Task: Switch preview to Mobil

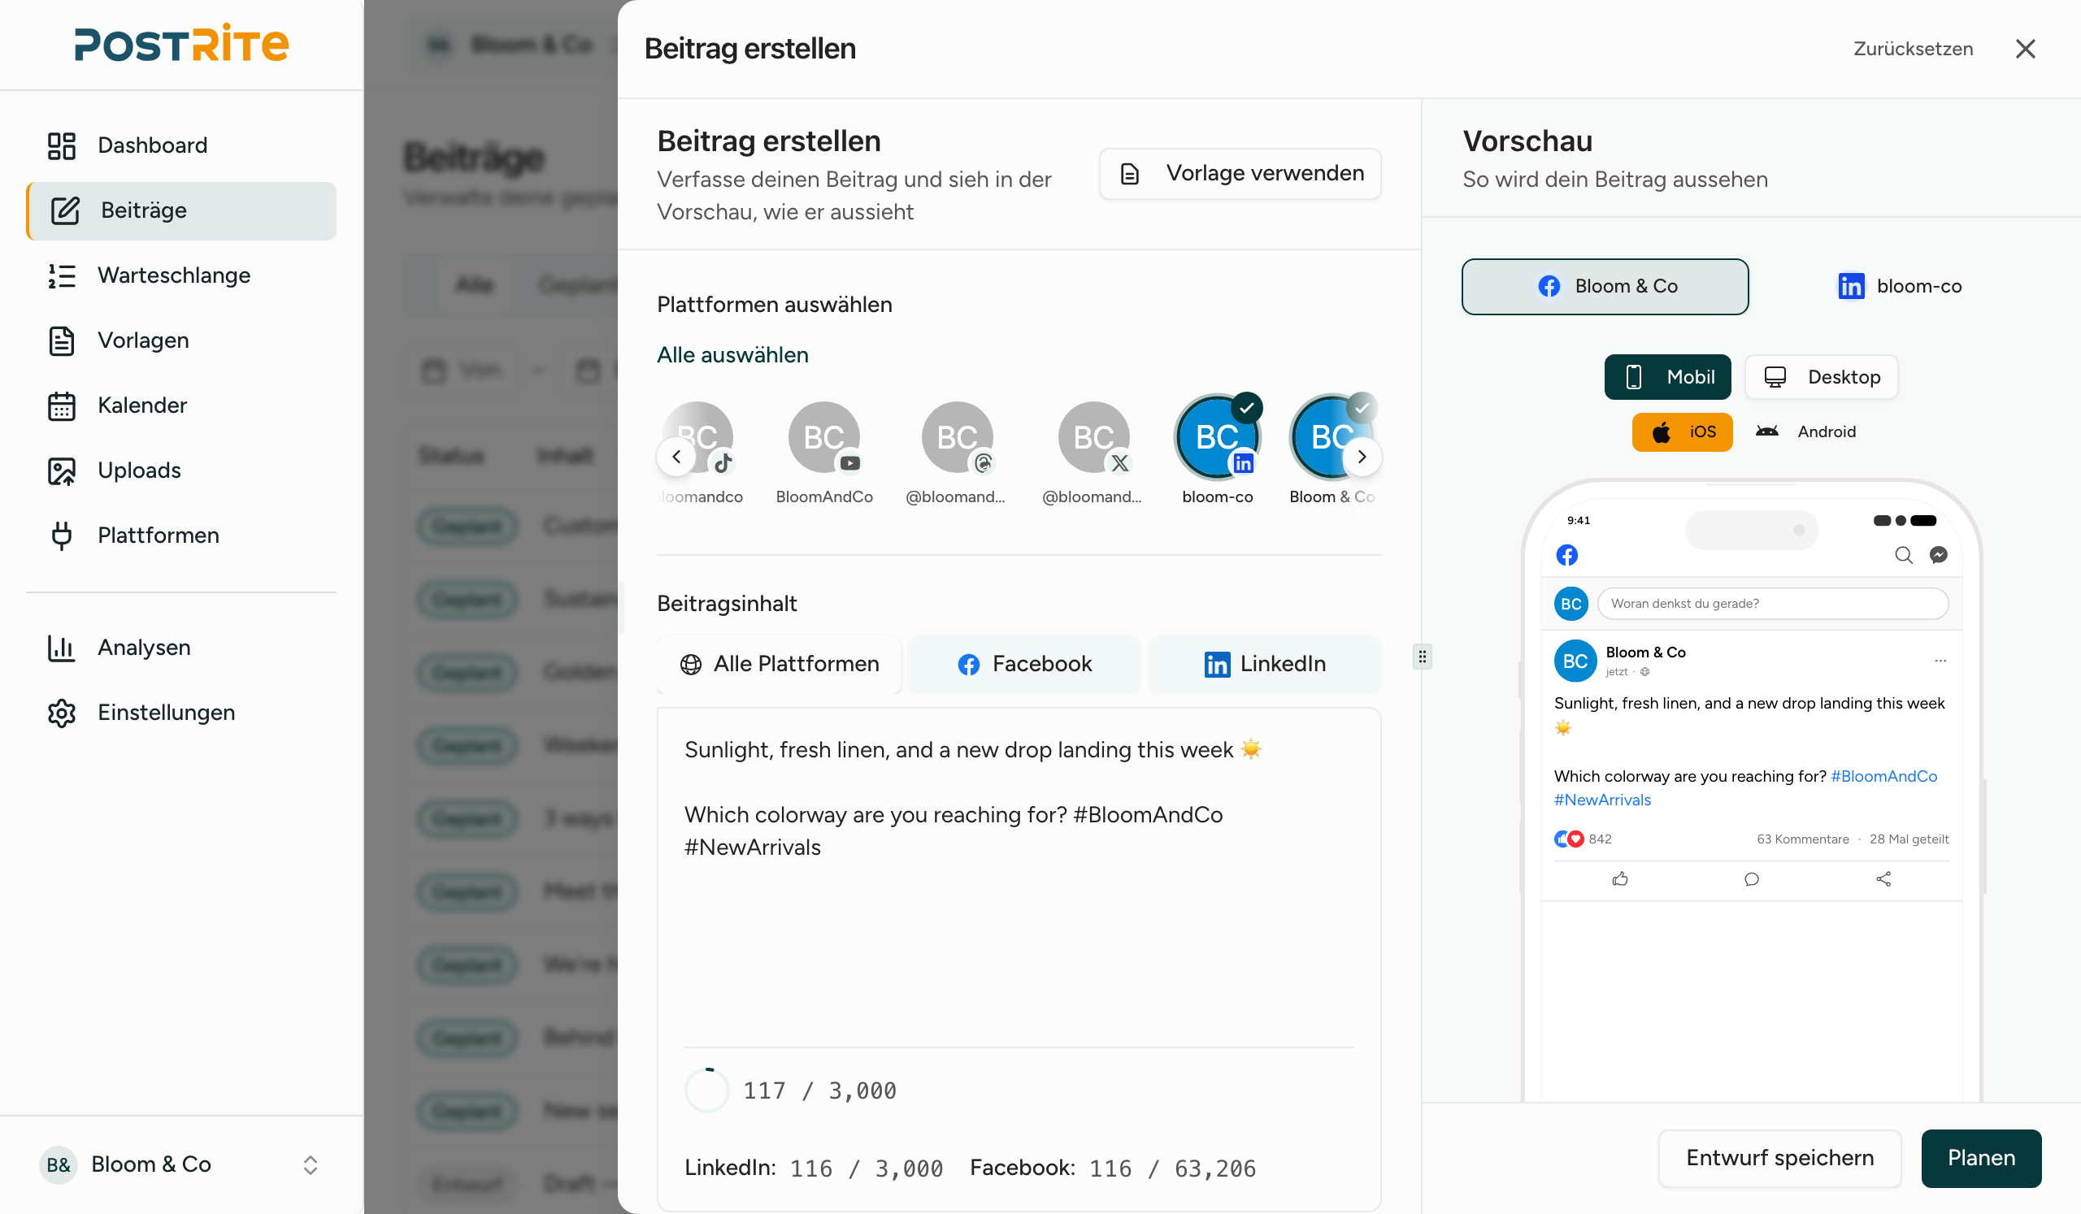Action: [1667, 377]
